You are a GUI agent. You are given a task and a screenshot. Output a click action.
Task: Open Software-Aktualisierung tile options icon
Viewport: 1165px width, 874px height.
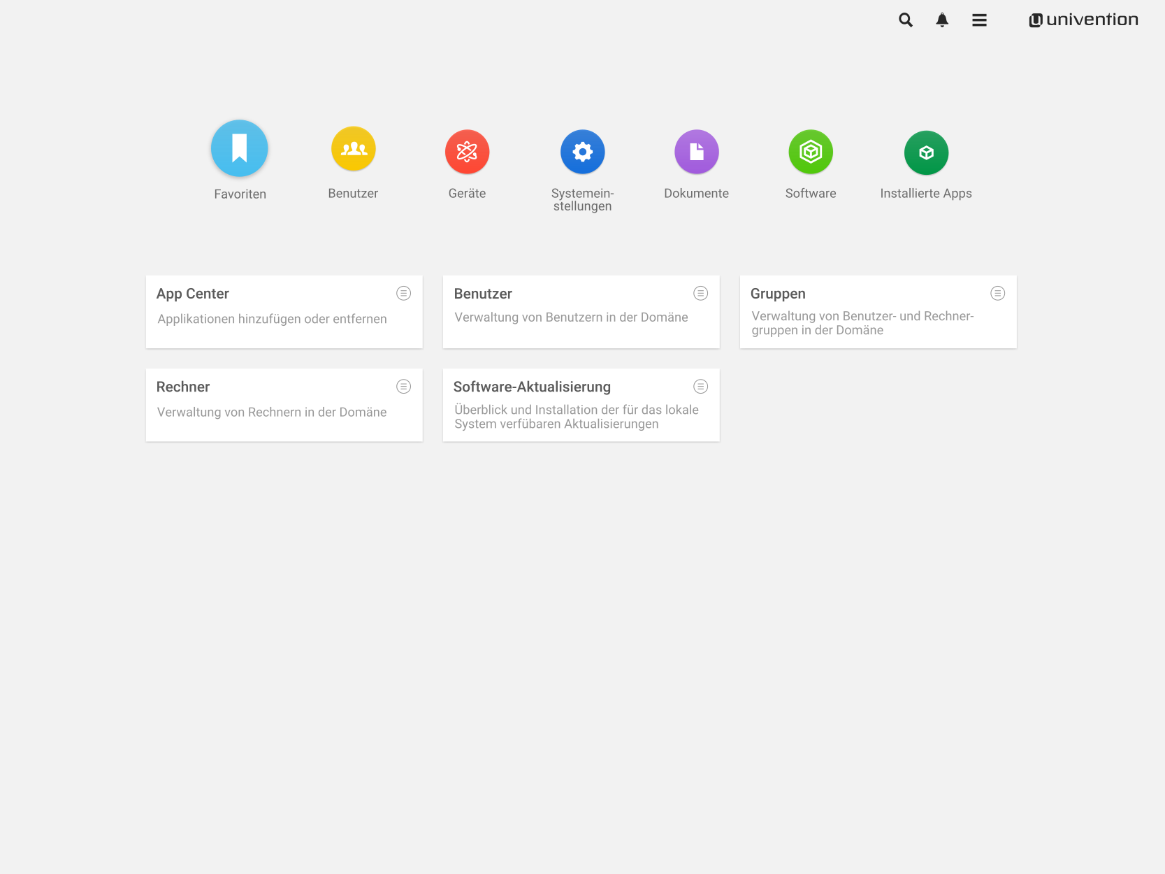[700, 387]
